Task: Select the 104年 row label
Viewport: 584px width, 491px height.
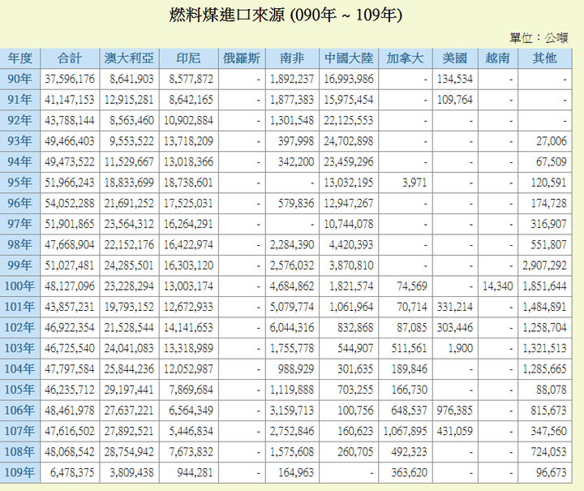Action: (x=20, y=368)
